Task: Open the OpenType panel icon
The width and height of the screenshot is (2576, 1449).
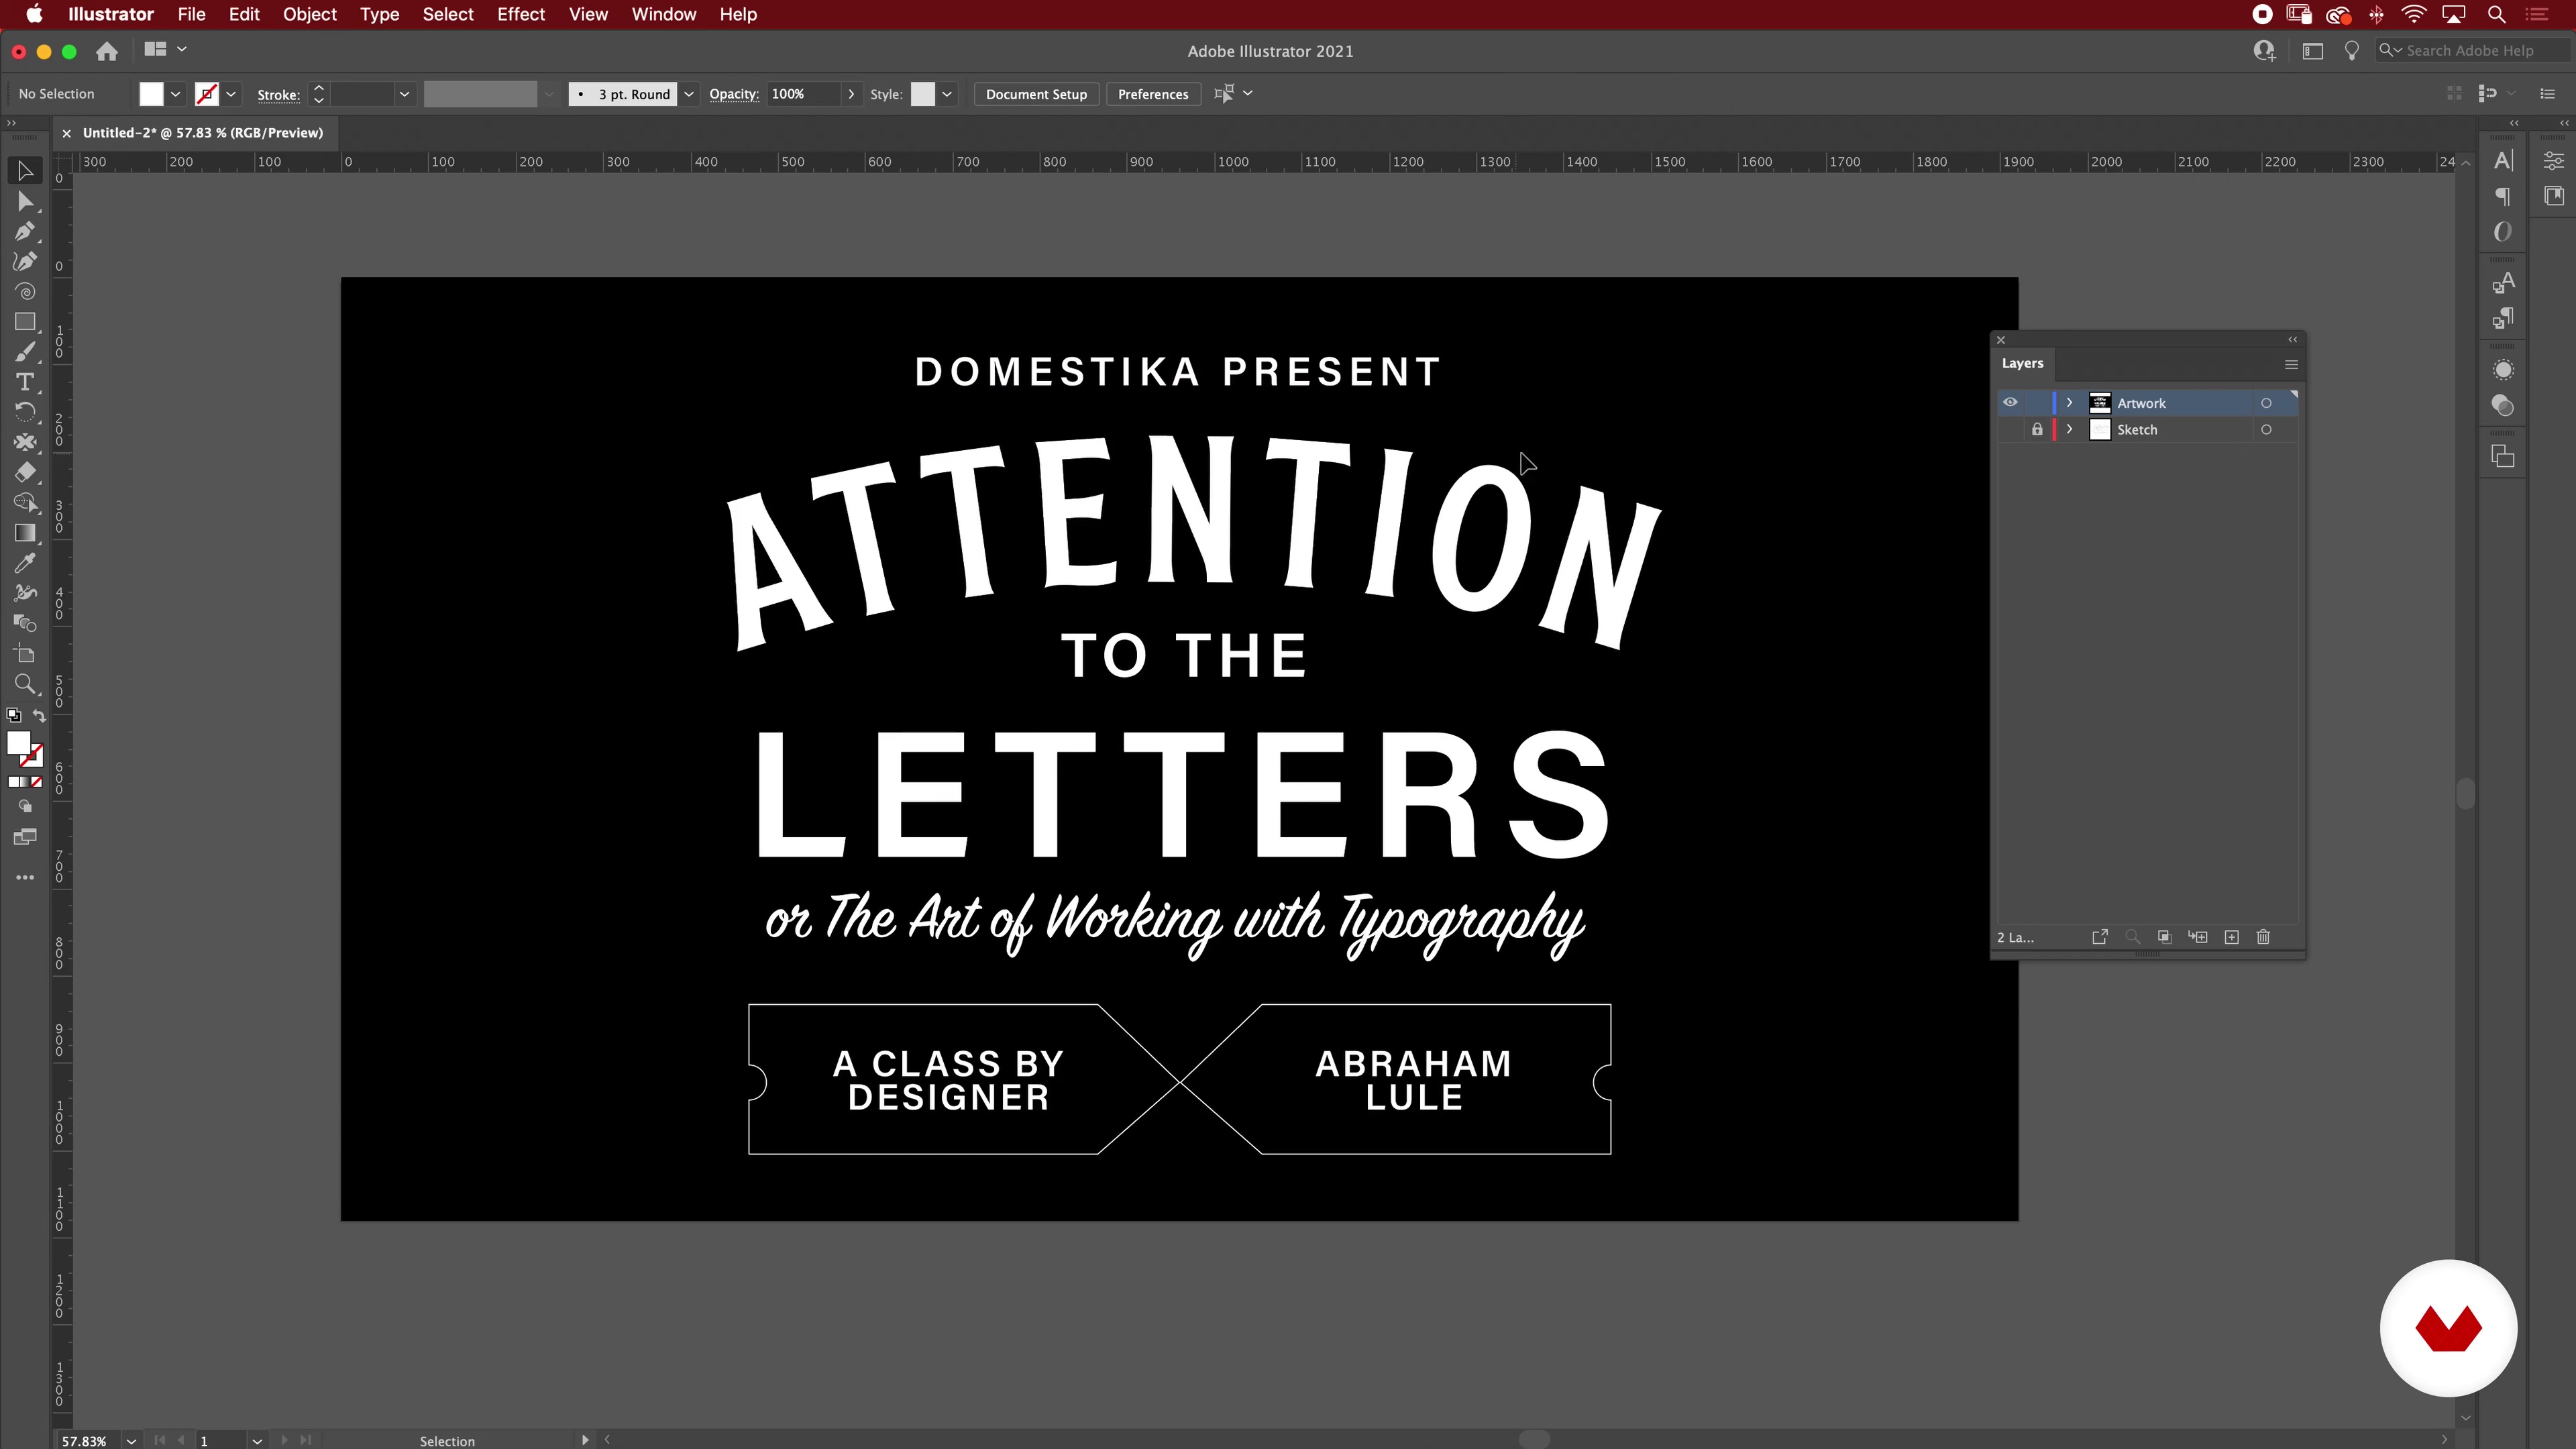Action: coord(2503,232)
